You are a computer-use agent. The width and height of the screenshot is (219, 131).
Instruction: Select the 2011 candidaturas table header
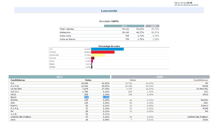point(59,77)
